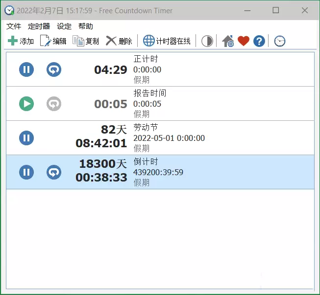The image size is (320, 295).
Task: Open the 文件 menu
Action: pos(14,26)
